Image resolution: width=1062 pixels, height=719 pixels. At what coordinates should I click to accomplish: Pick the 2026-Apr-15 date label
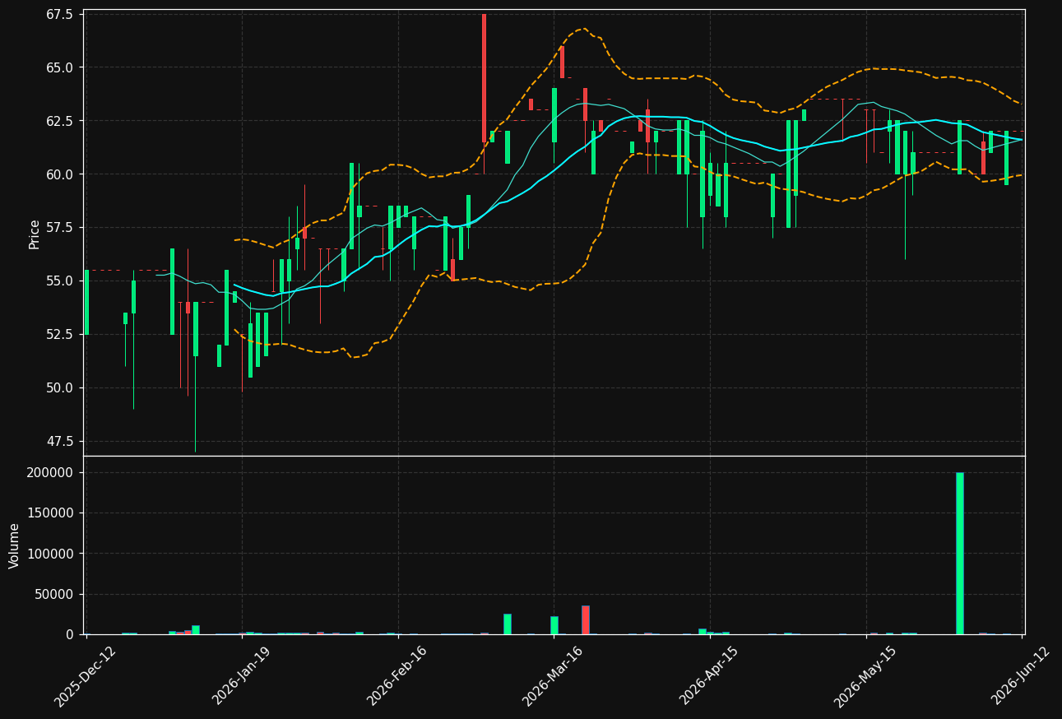[x=709, y=676]
